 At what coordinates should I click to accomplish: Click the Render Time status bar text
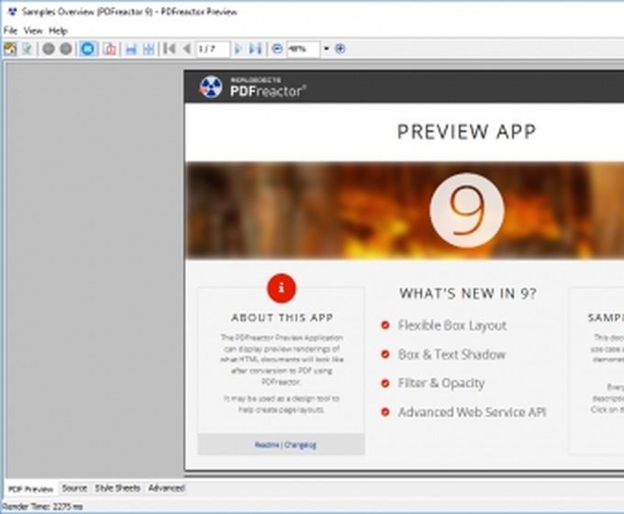(x=42, y=507)
